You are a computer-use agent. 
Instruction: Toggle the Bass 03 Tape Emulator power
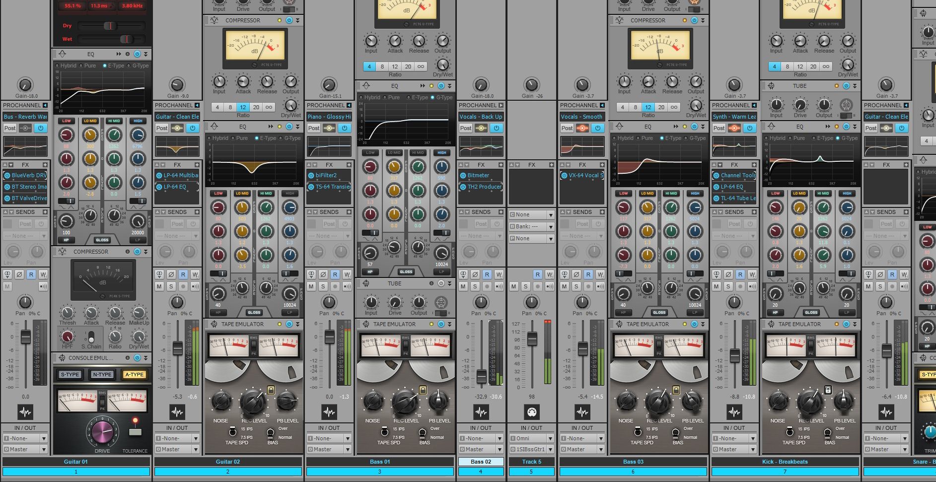694,324
